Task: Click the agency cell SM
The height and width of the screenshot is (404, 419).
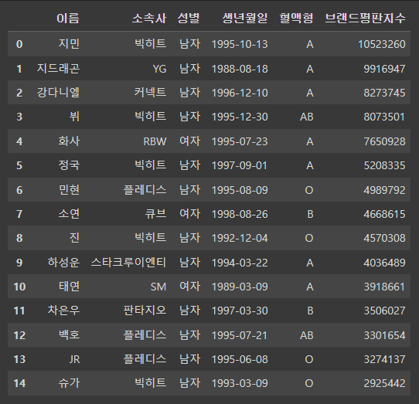Action: [158, 287]
